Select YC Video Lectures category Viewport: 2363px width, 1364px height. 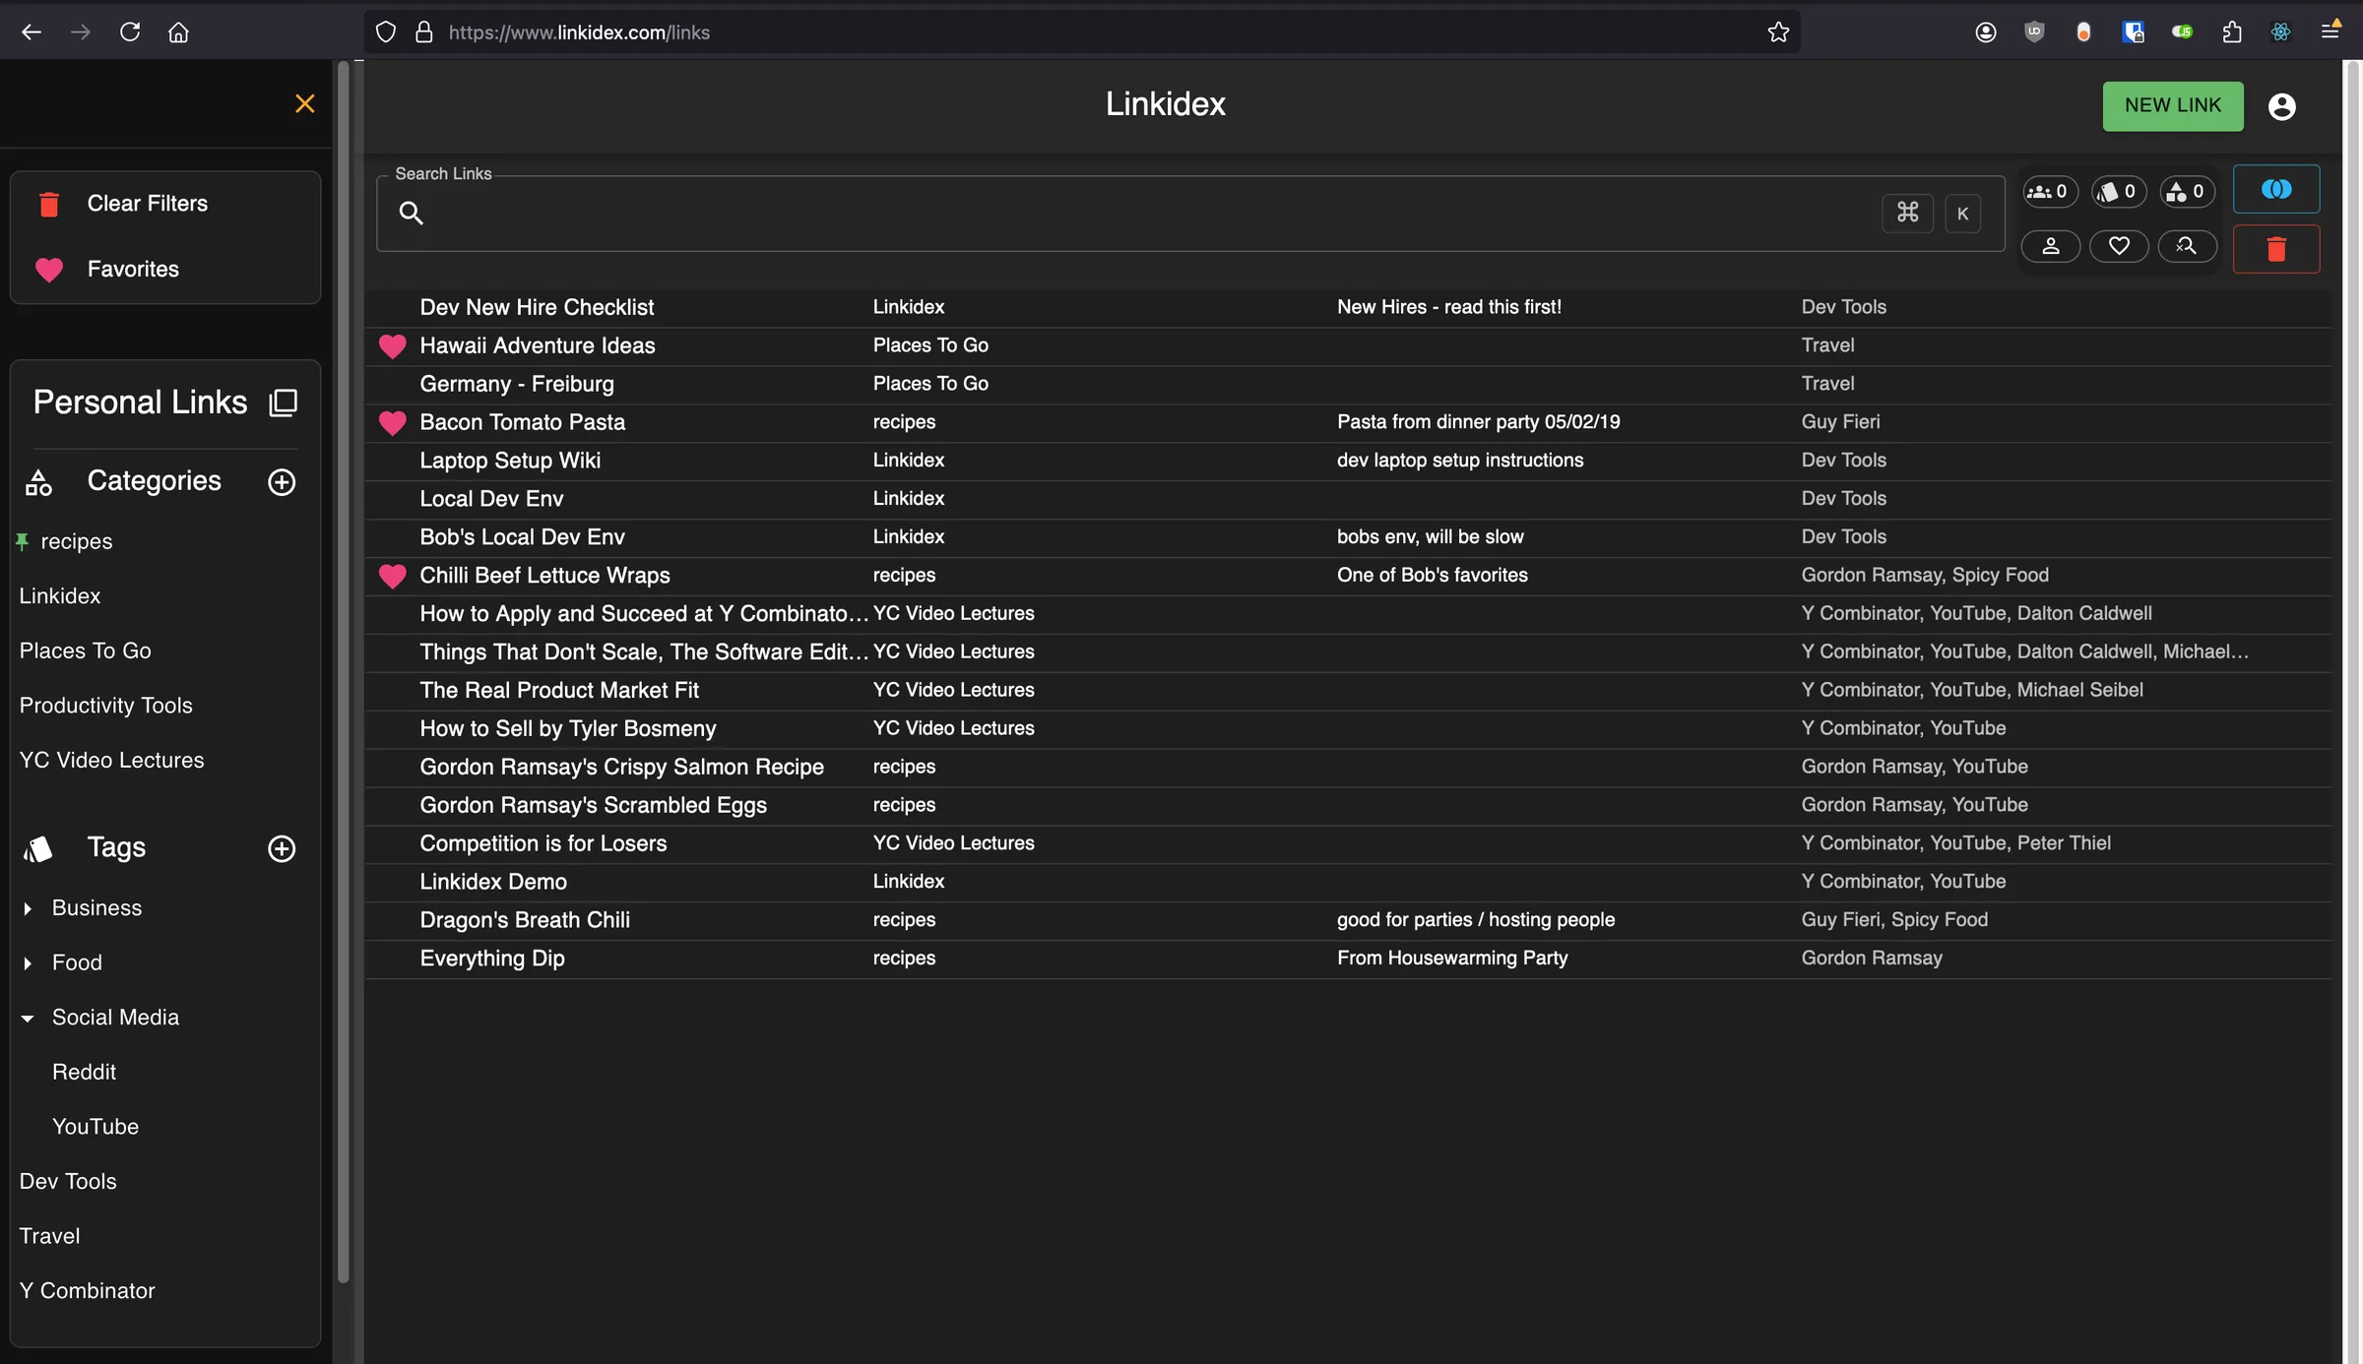(x=111, y=760)
